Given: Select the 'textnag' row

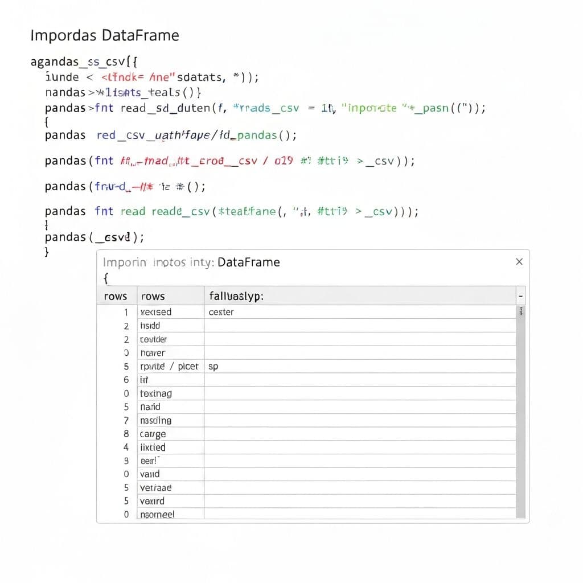Looking at the screenshot, I should pos(155,393).
